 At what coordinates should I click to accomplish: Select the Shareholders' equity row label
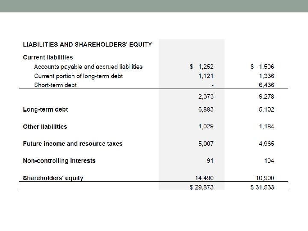(53, 178)
